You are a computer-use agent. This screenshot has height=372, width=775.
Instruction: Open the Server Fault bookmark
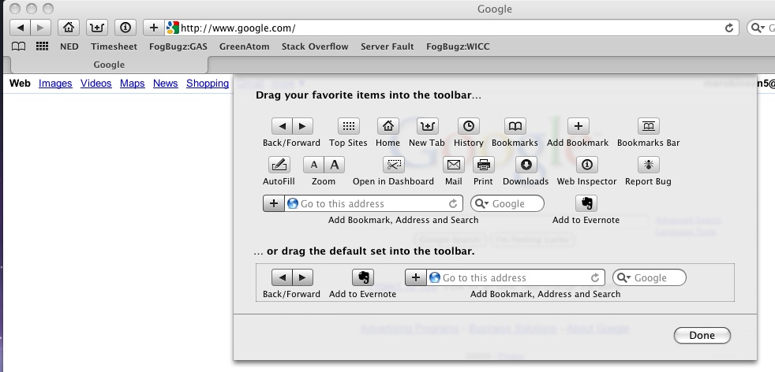coord(387,46)
